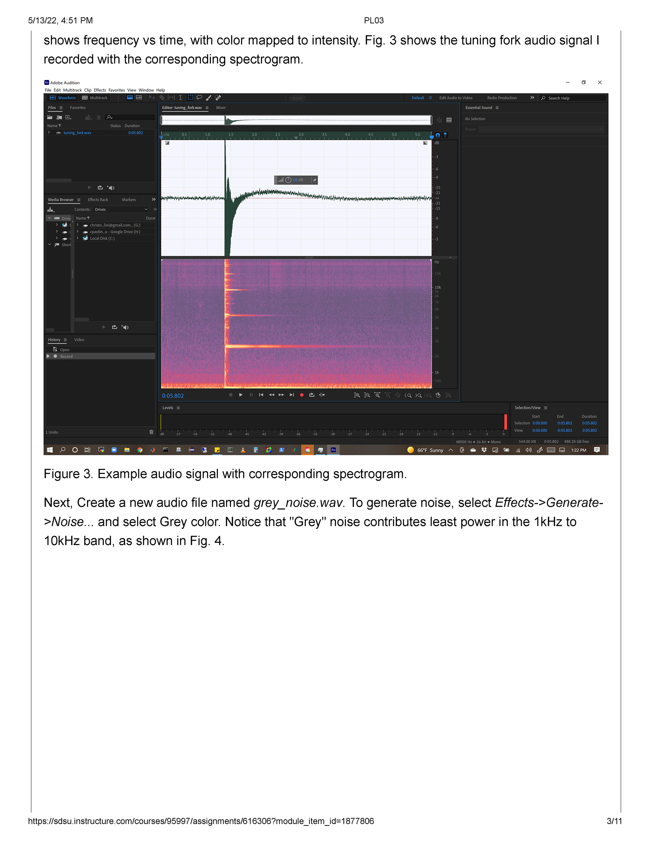Select Open entry in History panel
The height and width of the screenshot is (842, 651).
pyautogui.click(x=100, y=350)
